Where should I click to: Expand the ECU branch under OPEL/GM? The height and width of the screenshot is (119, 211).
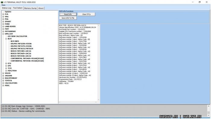click(x=6, y=63)
